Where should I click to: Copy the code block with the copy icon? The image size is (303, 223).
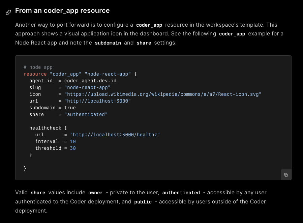286,175
